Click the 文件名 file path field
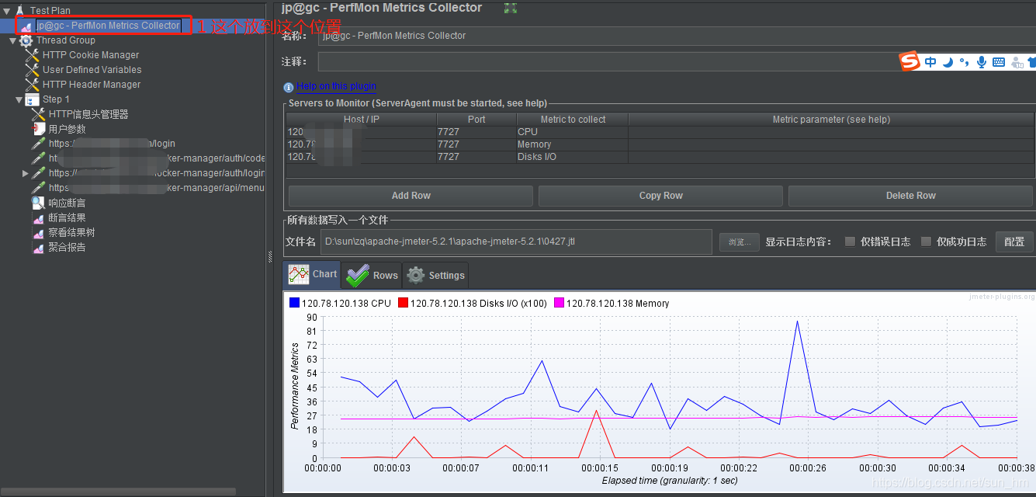Screen dimensions: 1036x497 tap(516, 242)
